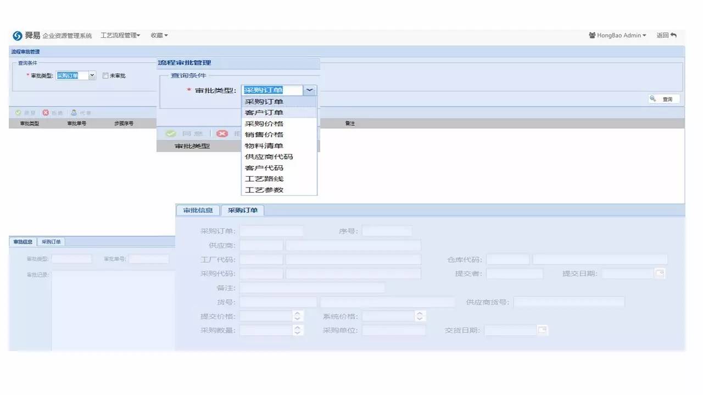
Task: Toggle the 未审批 checkbox
Action: [x=105, y=76]
